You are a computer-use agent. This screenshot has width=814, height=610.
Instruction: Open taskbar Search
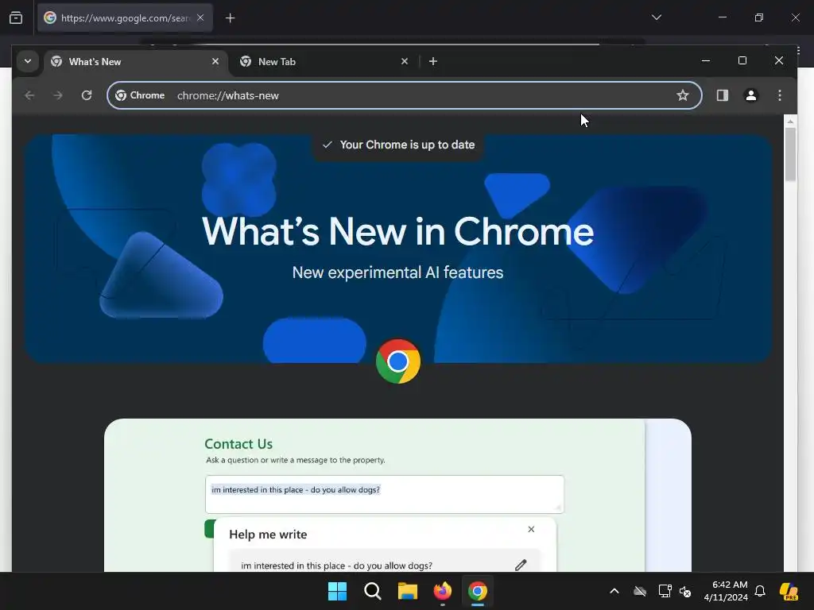pos(373,591)
